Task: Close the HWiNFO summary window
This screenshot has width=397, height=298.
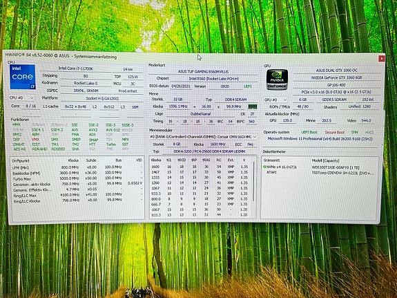Action: 381,59
